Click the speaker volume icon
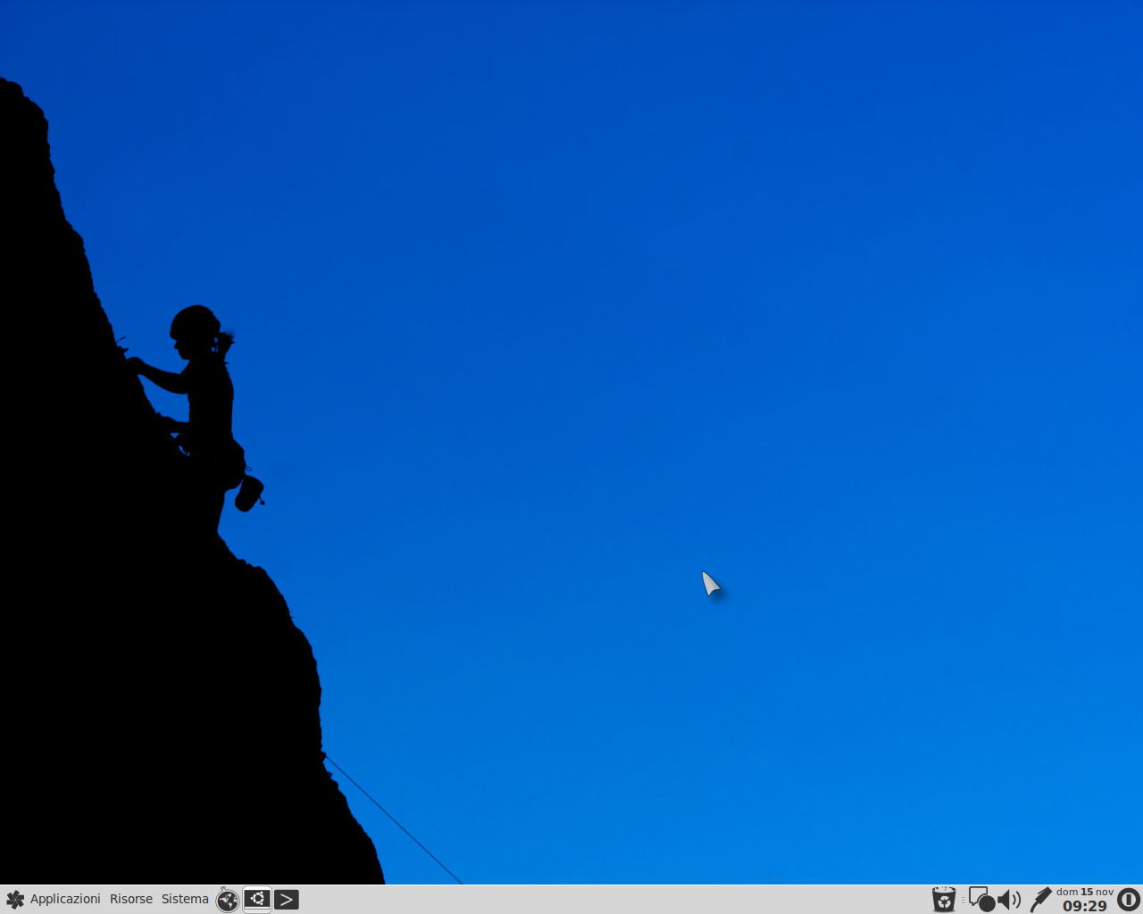Image resolution: width=1143 pixels, height=914 pixels. [1009, 900]
